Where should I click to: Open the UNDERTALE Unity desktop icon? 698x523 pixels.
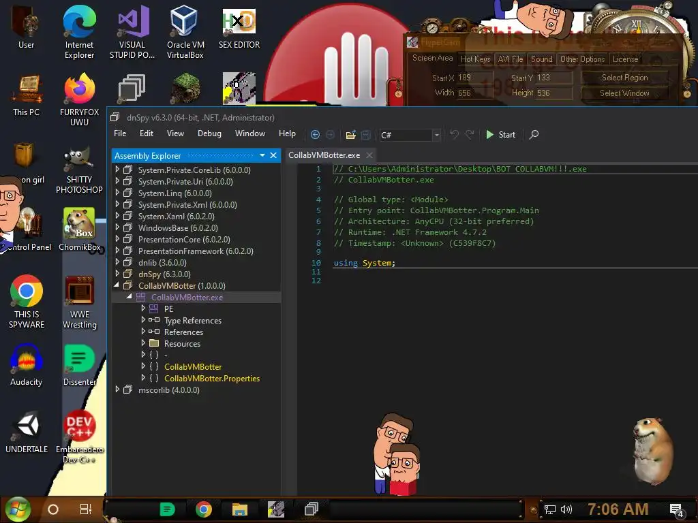pyautogui.click(x=27, y=432)
